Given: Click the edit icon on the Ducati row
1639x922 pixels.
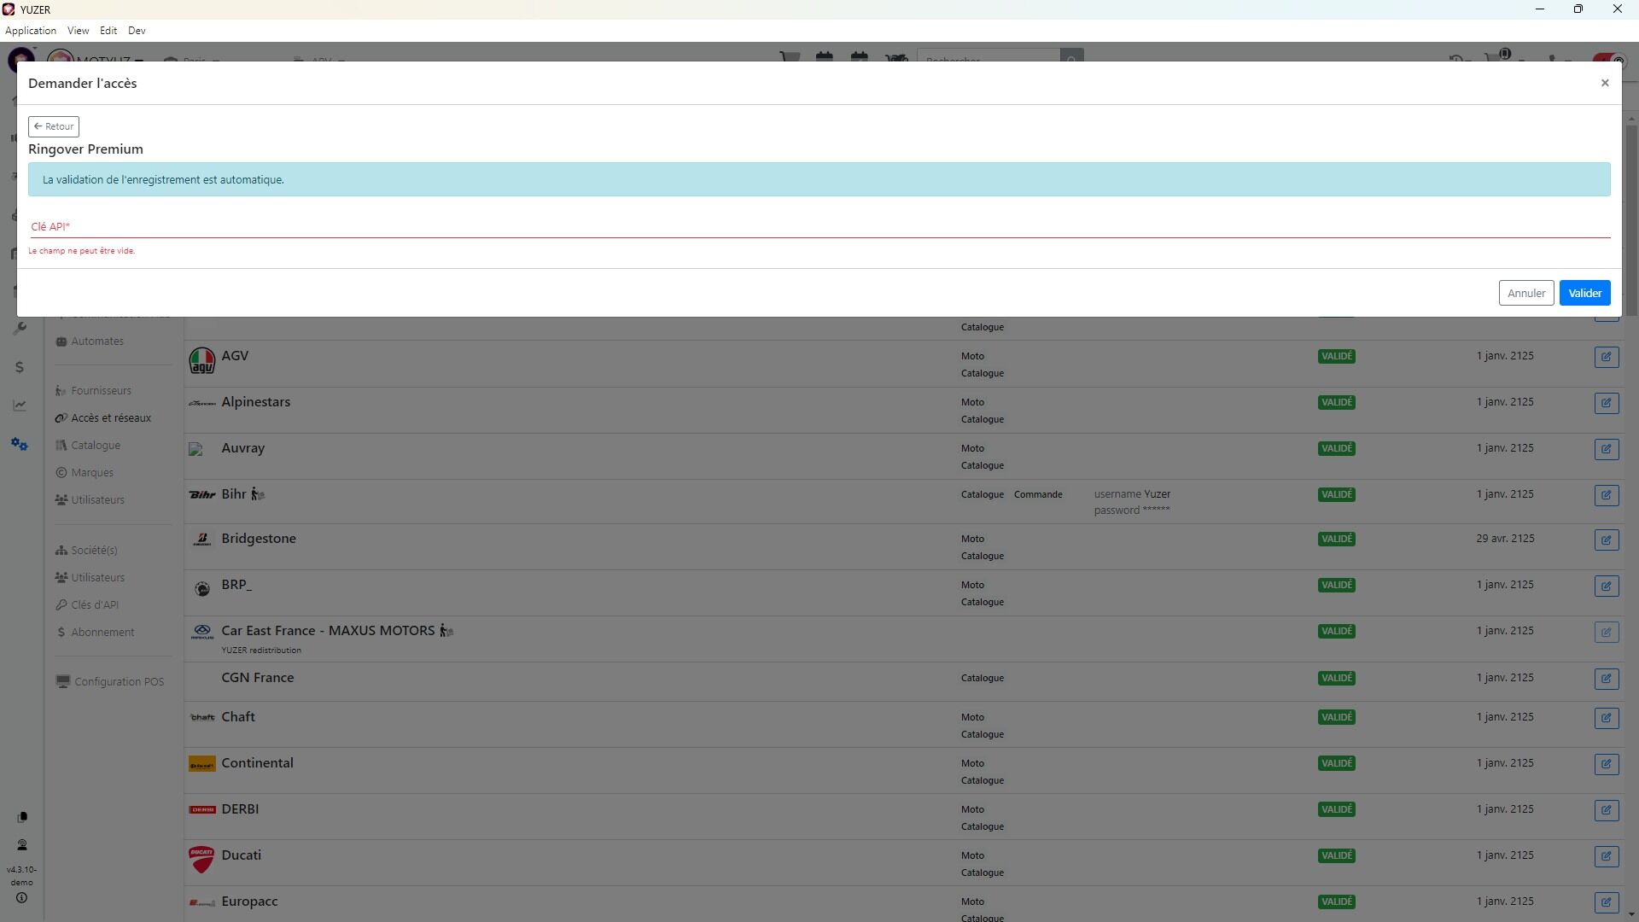Looking at the screenshot, I should [x=1606, y=856].
